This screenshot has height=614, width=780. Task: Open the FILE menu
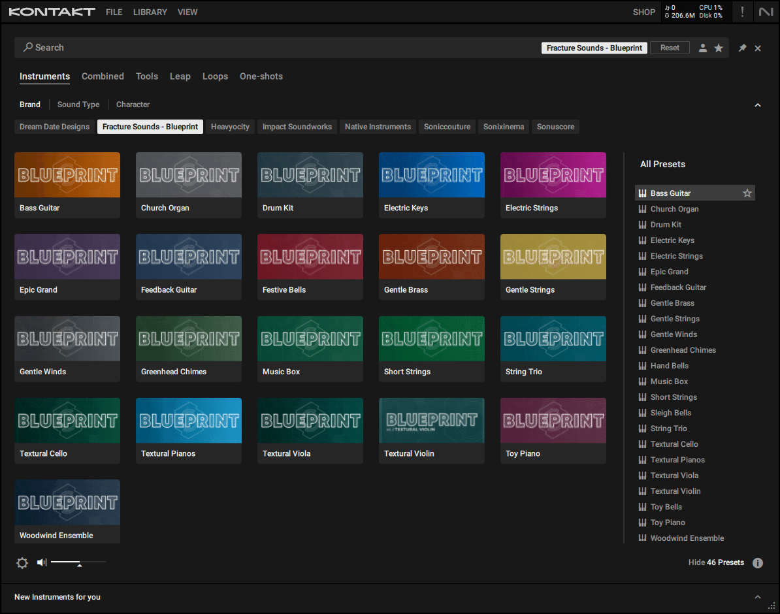coord(114,12)
